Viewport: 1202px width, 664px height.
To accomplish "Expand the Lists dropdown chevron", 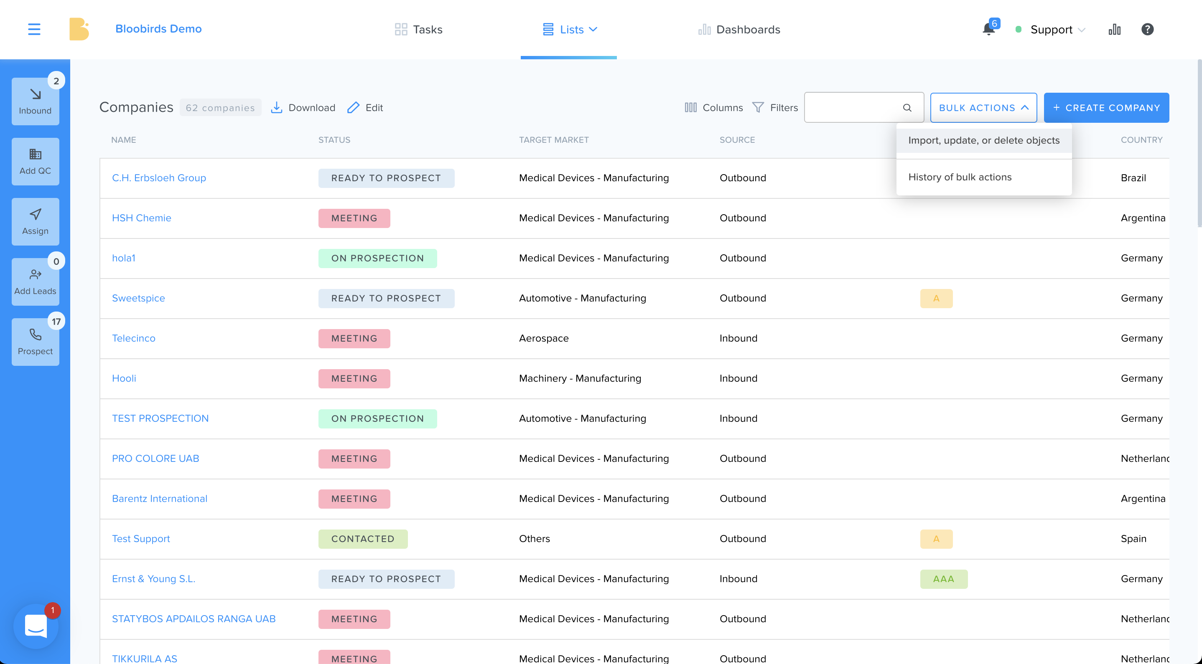I will point(593,29).
